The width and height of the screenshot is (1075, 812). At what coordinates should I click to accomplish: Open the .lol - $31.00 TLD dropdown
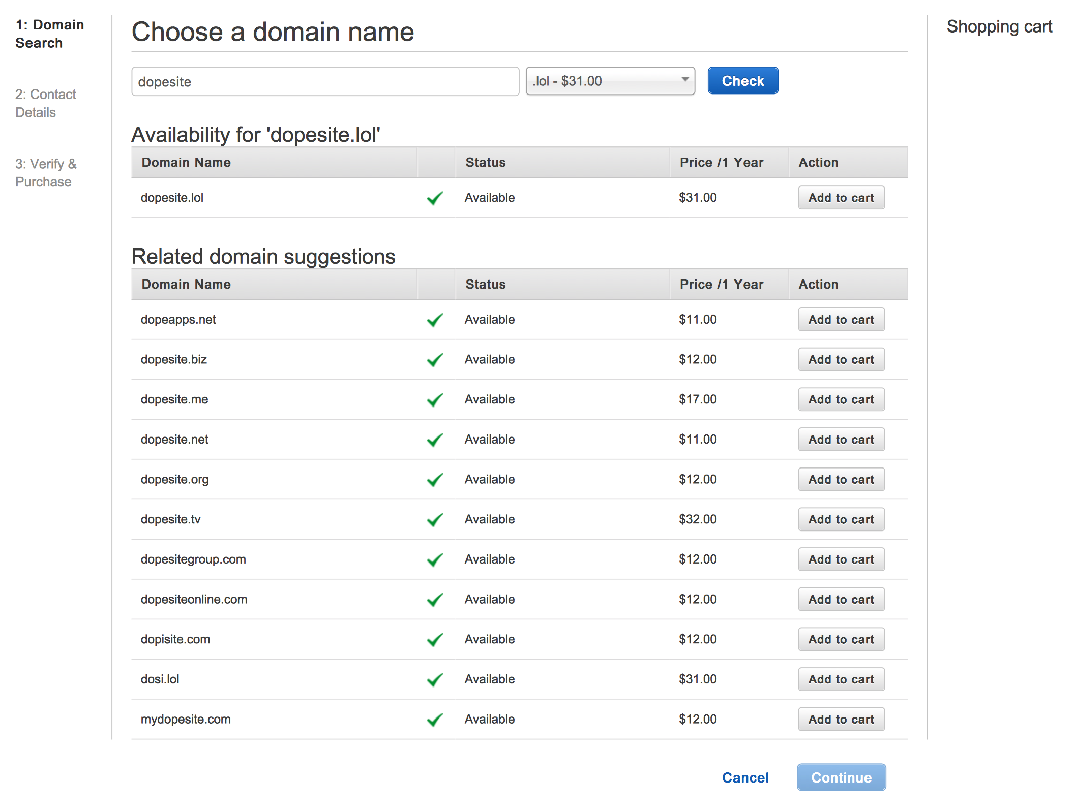tap(610, 81)
